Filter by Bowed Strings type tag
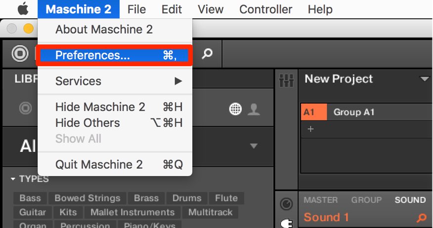Viewport: 433px width, 228px height. 87,198
